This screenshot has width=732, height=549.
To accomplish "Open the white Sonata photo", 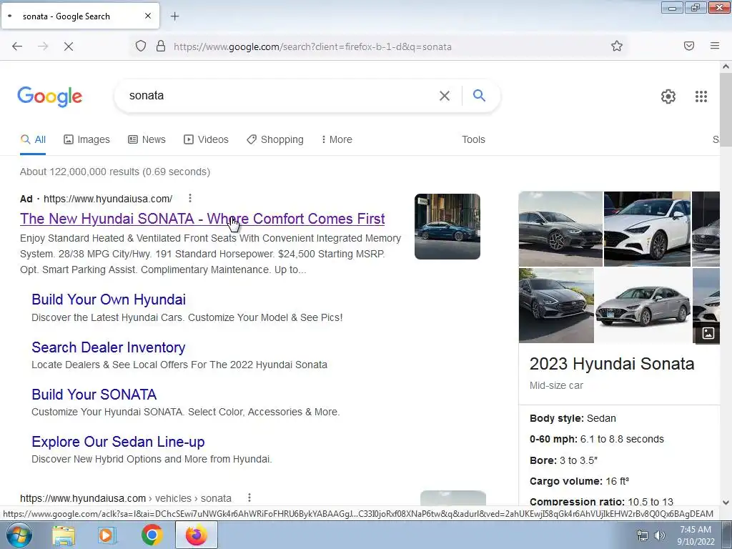I will (647, 229).
